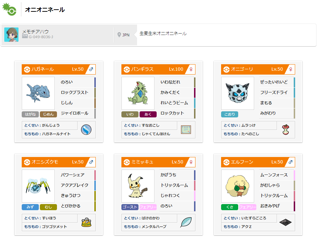Image resolution: width=319 pixels, height=238 pixels.
Task: Click the ゴースト type badge
Action: (130, 207)
